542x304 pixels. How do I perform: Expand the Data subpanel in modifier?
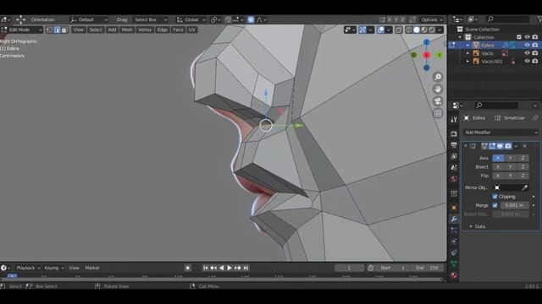(x=471, y=226)
